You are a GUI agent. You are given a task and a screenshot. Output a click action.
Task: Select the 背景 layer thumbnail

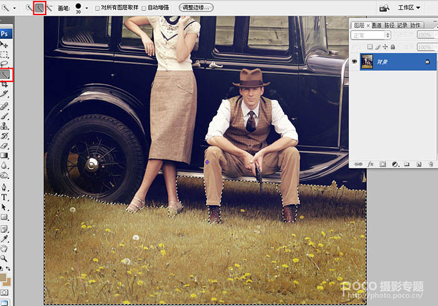click(367, 61)
